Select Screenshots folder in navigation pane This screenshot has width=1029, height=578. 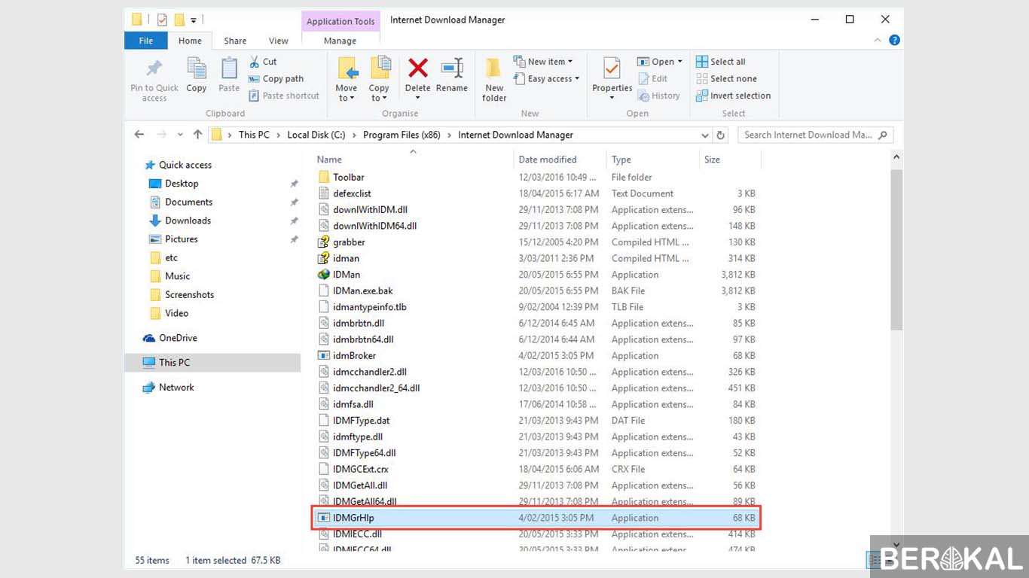click(189, 294)
